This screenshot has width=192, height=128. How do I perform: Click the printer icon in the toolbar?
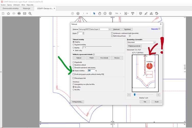[x=19, y=13]
